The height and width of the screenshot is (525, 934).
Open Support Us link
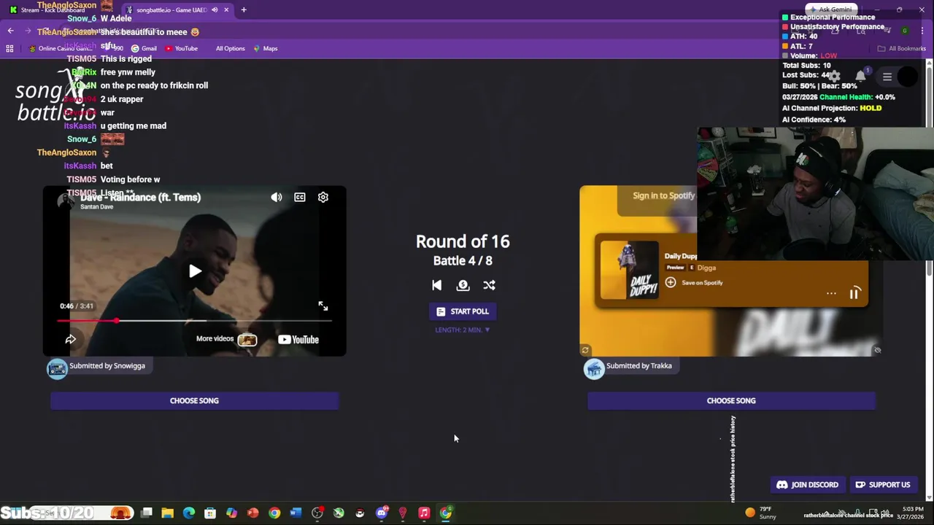(882, 485)
